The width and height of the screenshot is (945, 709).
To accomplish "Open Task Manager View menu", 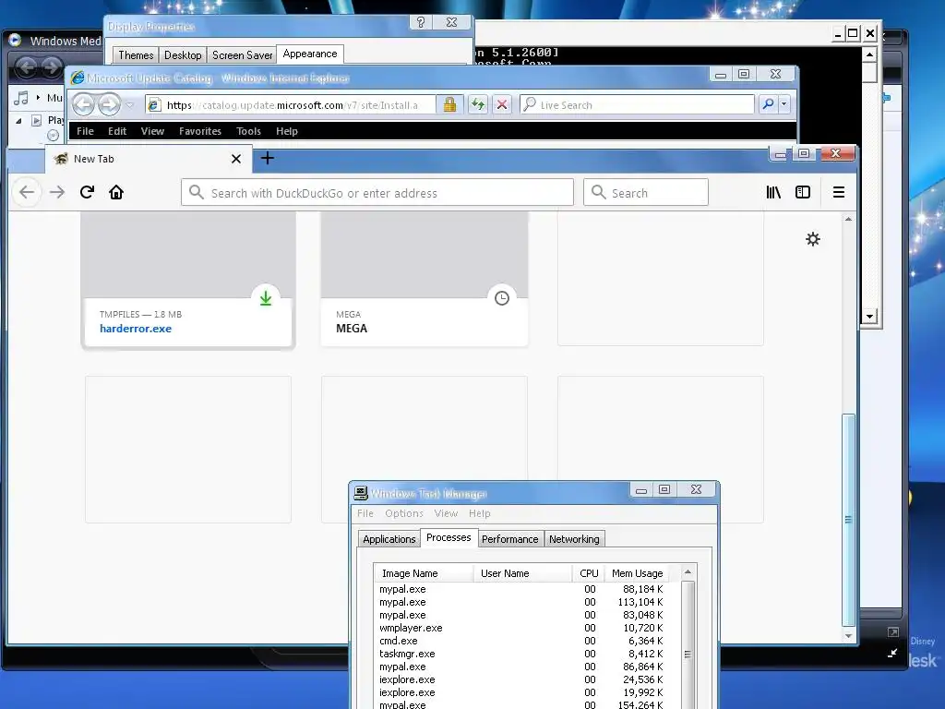I will click(446, 513).
